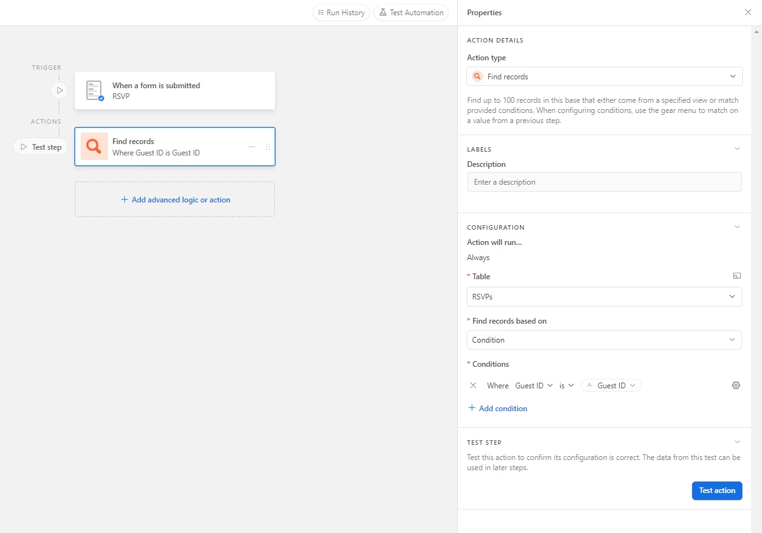
Task: Change the "is" operator dropdown
Action: 566,385
